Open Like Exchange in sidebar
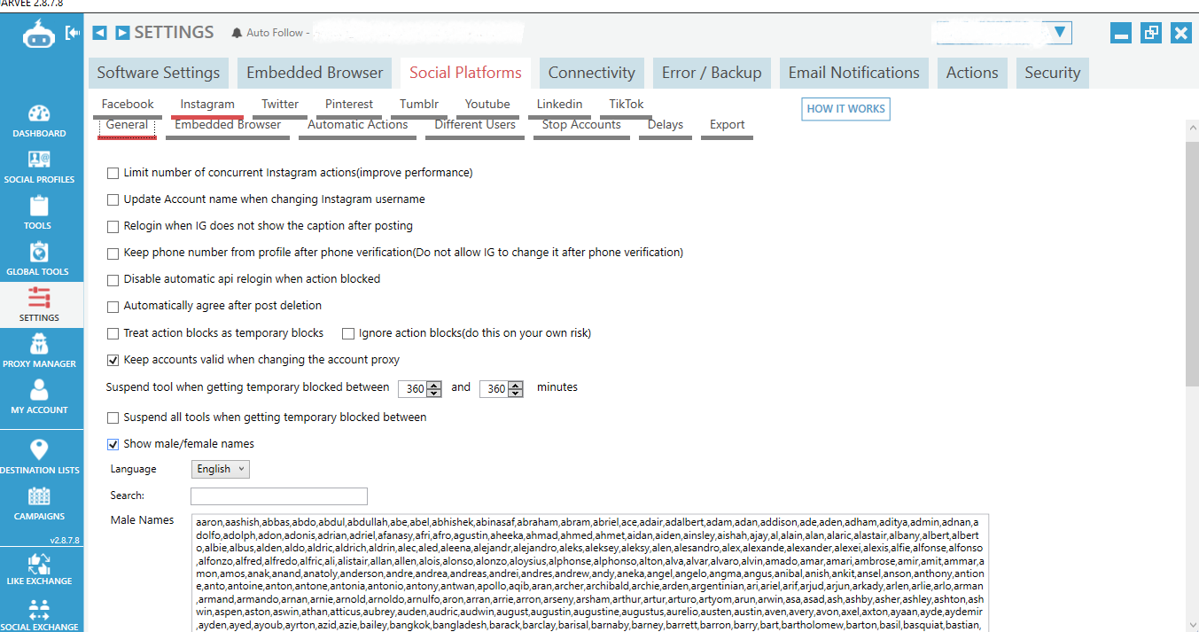 tap(39, 568)
